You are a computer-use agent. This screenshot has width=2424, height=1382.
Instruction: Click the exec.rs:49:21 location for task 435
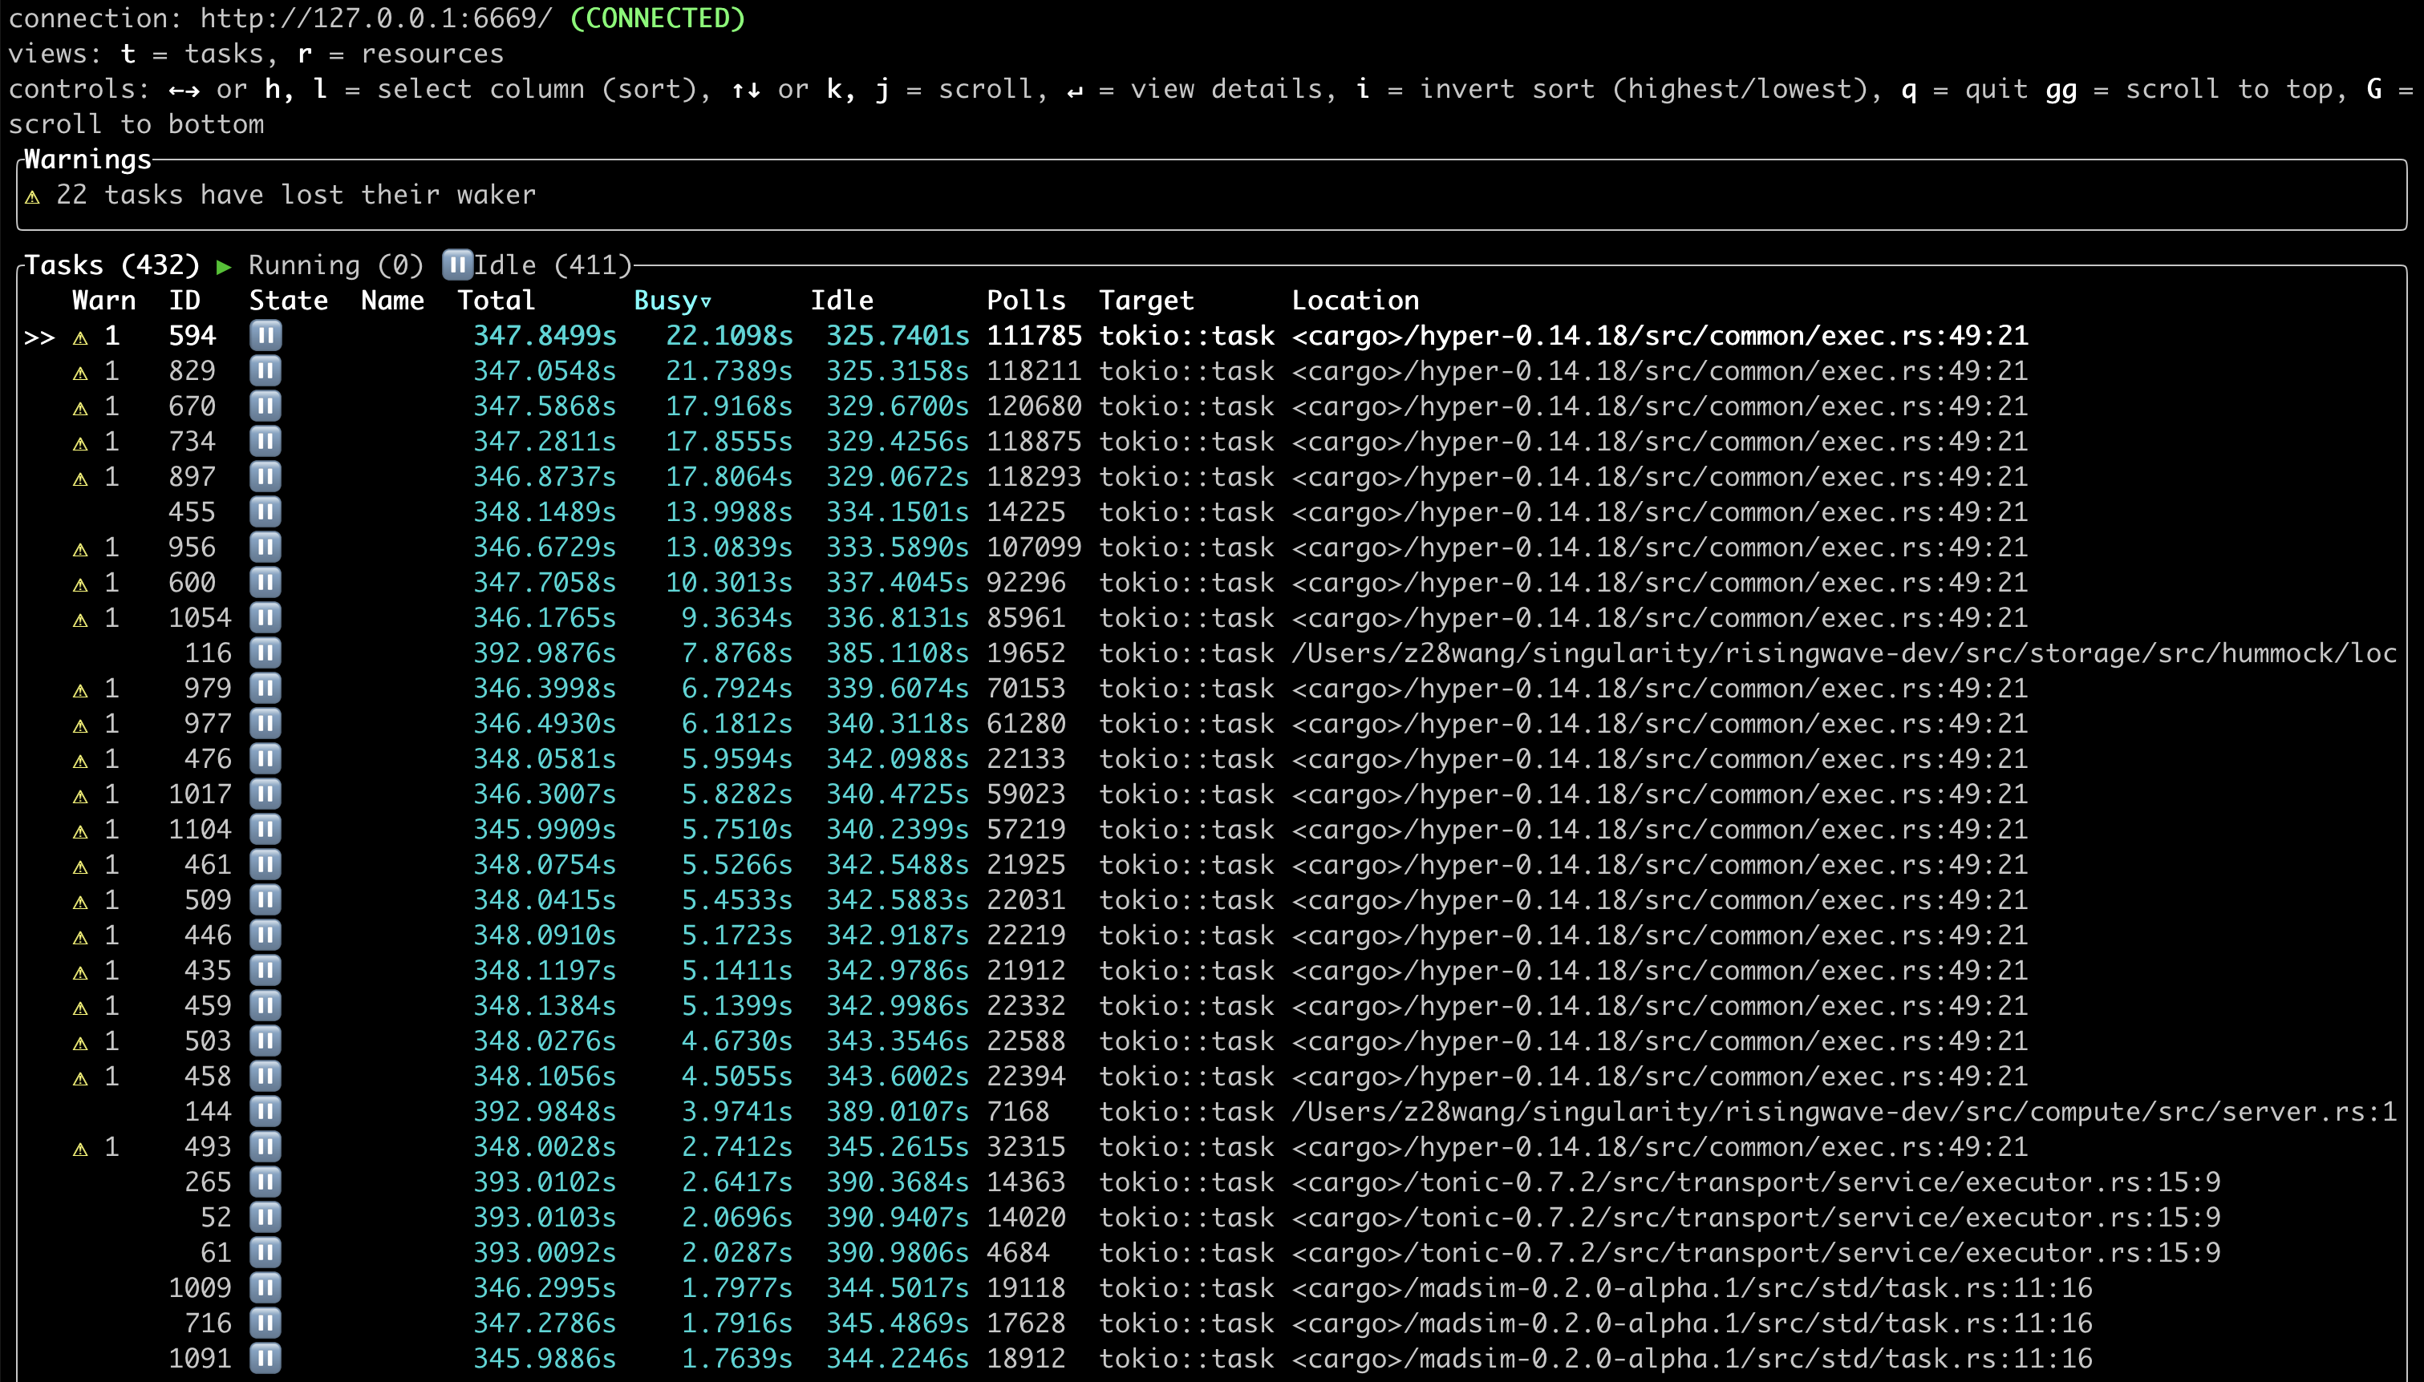click(x=1660, y=970)
